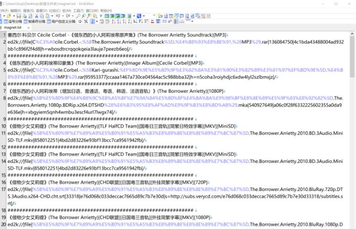This screenshot has width=356, height=229.
Task: Click text "[Image Album]" on line 4
Action: pyautogui.click(x=142, y=63)
